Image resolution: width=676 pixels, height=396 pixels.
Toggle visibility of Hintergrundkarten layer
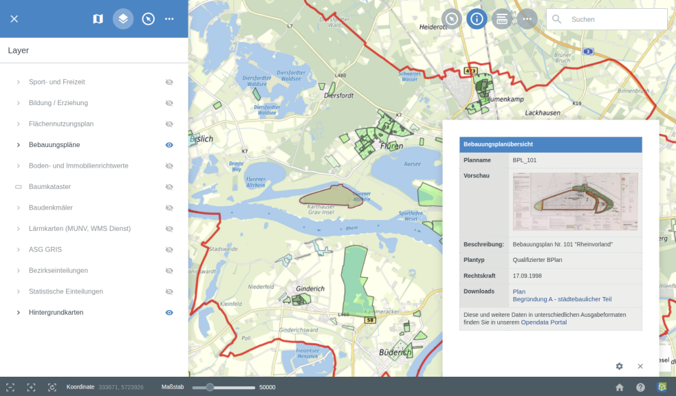point(169,313)
